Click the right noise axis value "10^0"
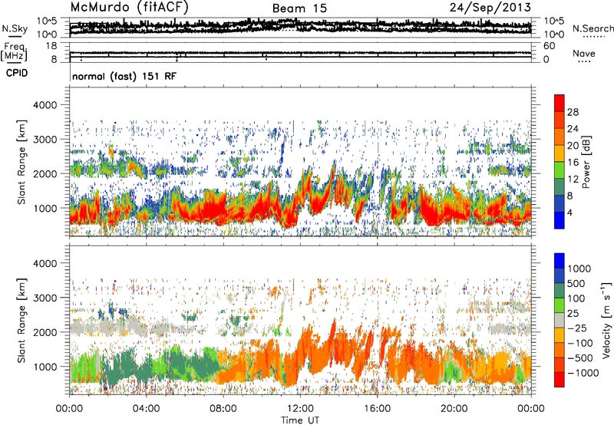This screenshot has height=425, width=614. coord(554,35)
